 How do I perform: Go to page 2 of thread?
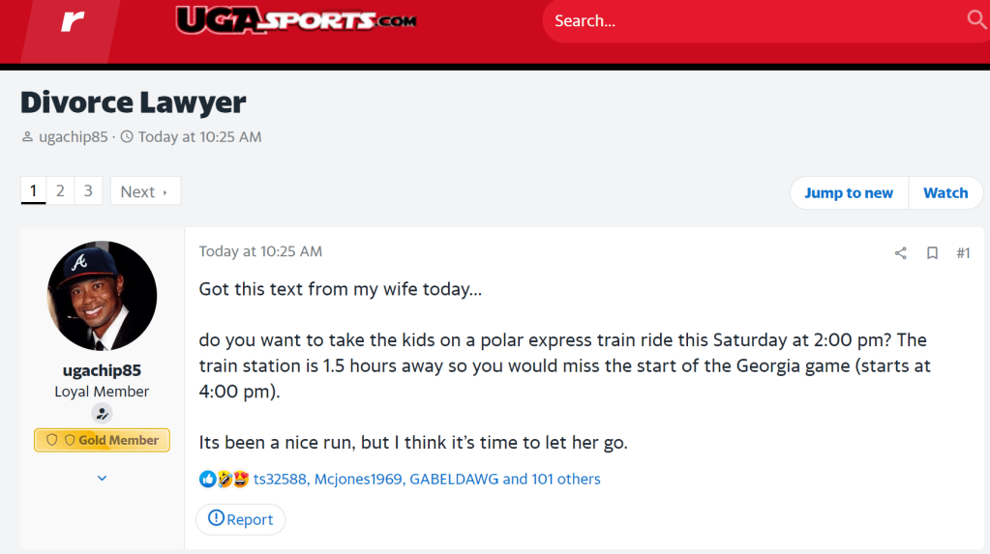60,191
